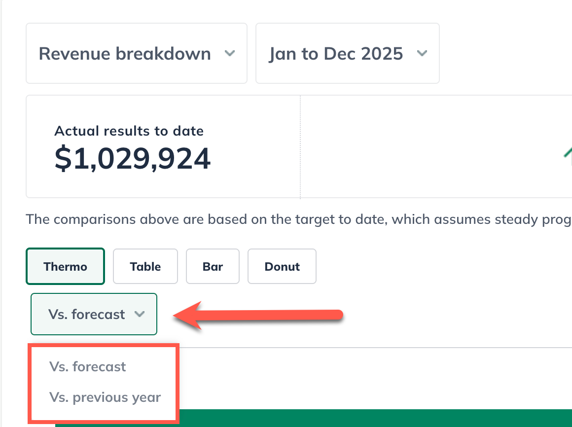Switch to the Thermo chart view

[x=65, y=267]
